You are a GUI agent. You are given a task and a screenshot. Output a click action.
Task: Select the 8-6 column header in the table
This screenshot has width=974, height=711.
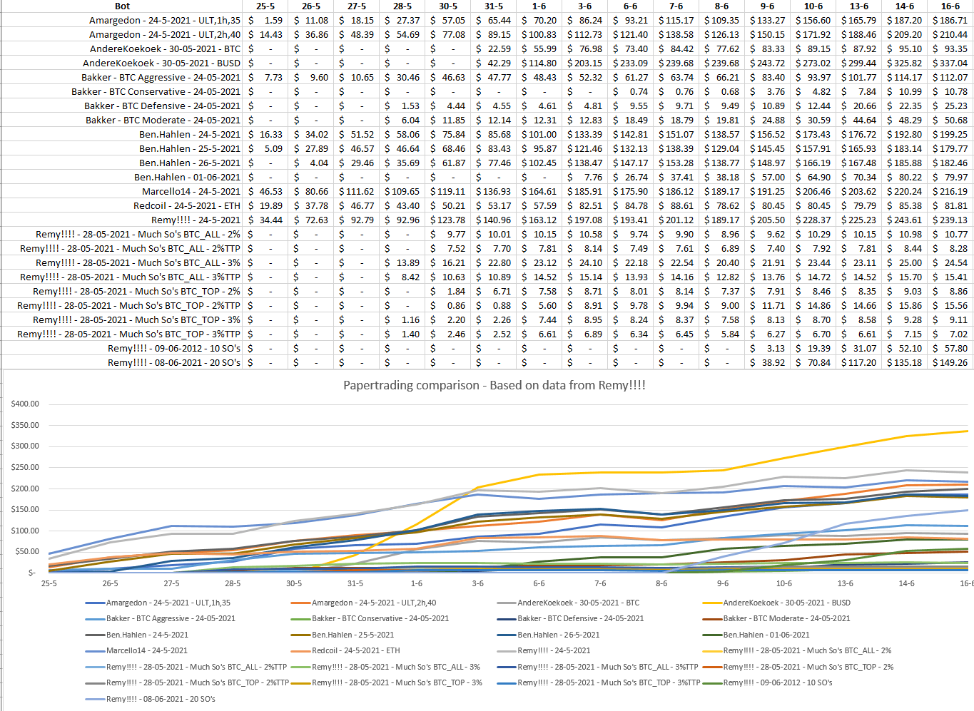[x=722, y=6]
